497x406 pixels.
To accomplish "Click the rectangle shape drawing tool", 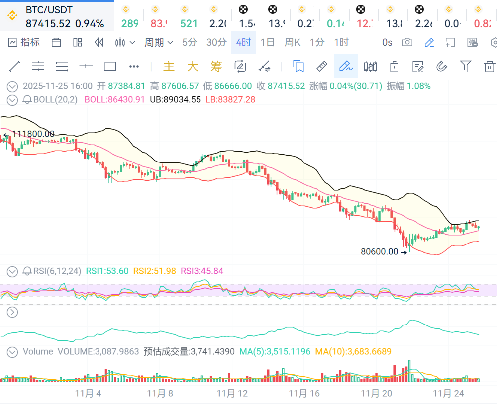I will click(109, 66).
